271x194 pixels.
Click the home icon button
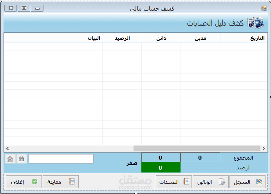coord(10,159)
